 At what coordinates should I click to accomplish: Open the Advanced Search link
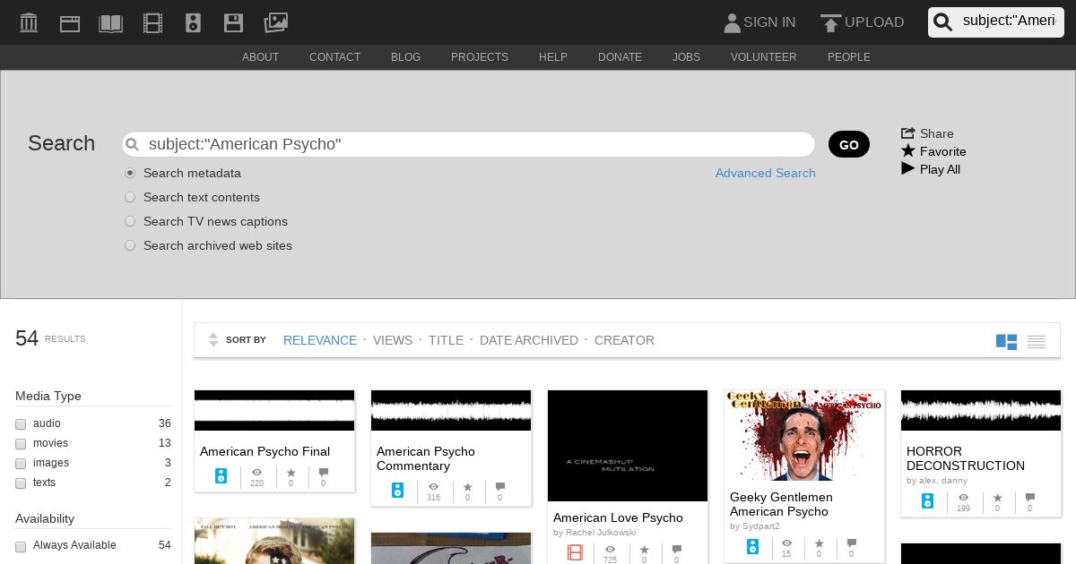[766, 173]
